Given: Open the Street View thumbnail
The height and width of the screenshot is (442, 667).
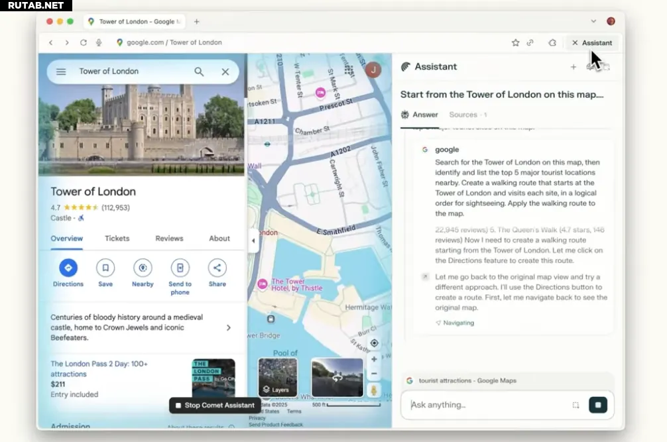Looking at the screenshot, I should [x=337, y=377].
